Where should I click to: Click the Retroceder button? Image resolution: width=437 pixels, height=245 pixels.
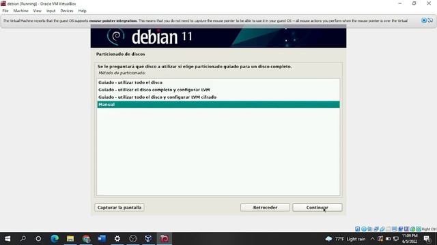[265, 208]
